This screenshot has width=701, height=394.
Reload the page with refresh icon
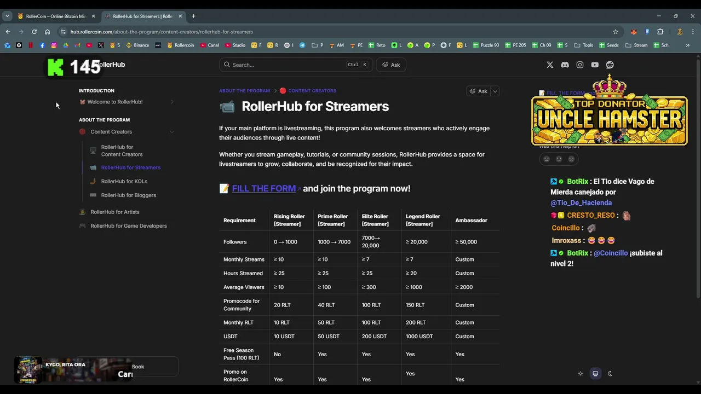[34, 32]
